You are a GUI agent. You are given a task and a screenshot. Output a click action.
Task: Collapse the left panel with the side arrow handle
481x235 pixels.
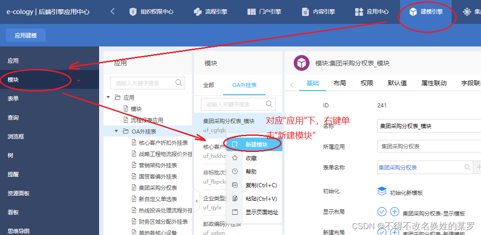tap(196, 201)
